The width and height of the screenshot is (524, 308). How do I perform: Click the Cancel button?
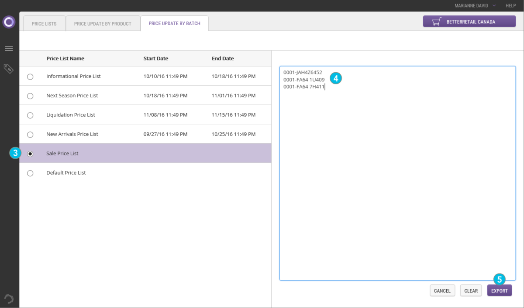442,291
